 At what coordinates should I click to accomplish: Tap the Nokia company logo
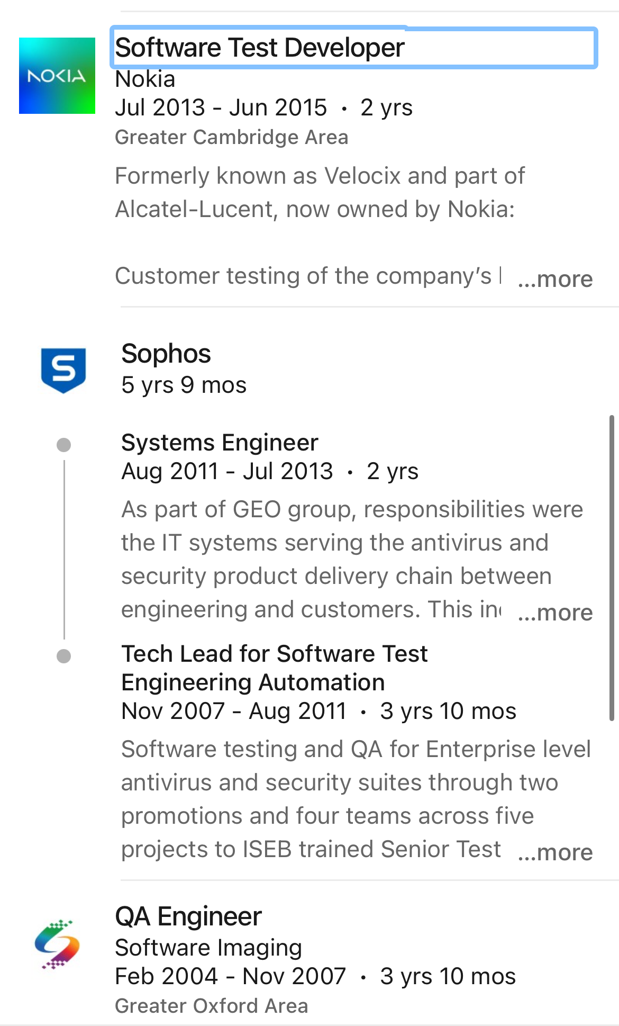tap(57, 76)
